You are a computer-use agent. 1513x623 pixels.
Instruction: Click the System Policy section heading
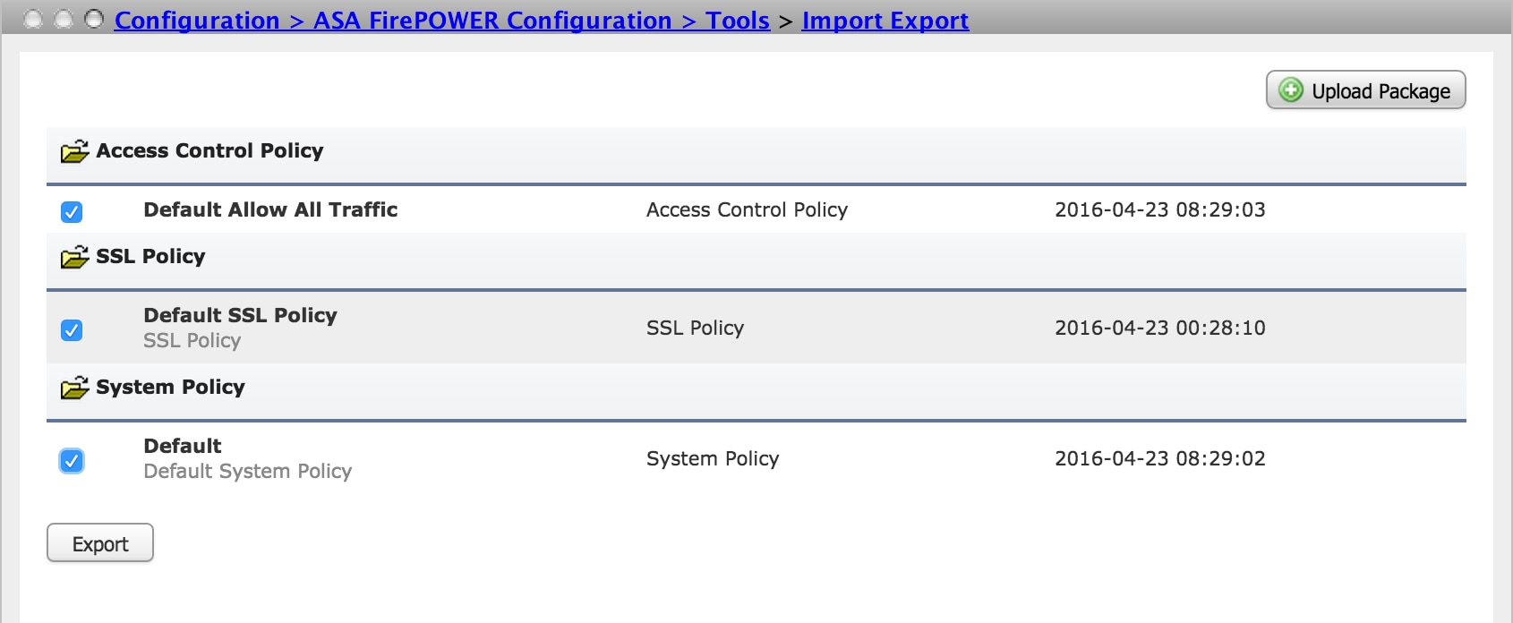coord(170,387)
